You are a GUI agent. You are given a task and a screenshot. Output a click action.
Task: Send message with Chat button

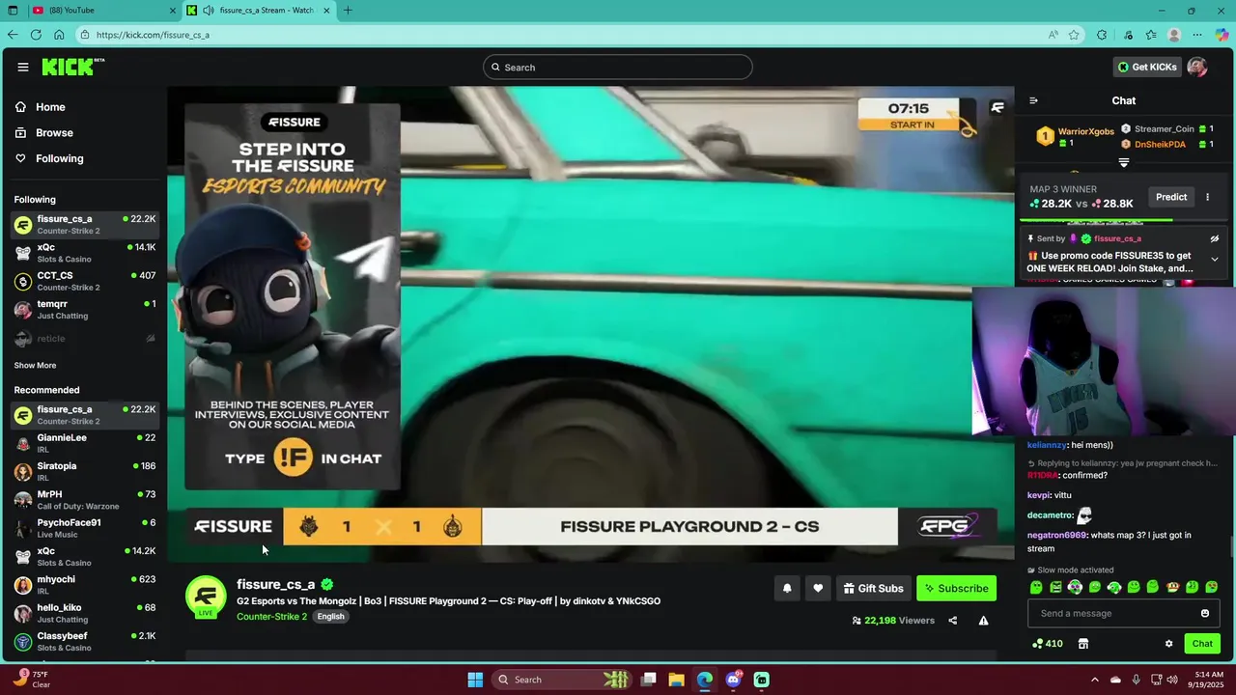(1202, 644)
